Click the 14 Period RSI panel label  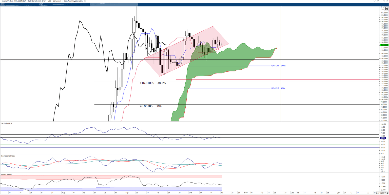click(7, 123)
